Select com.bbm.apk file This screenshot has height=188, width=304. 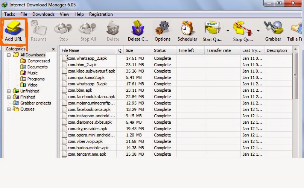coord(80,90)
